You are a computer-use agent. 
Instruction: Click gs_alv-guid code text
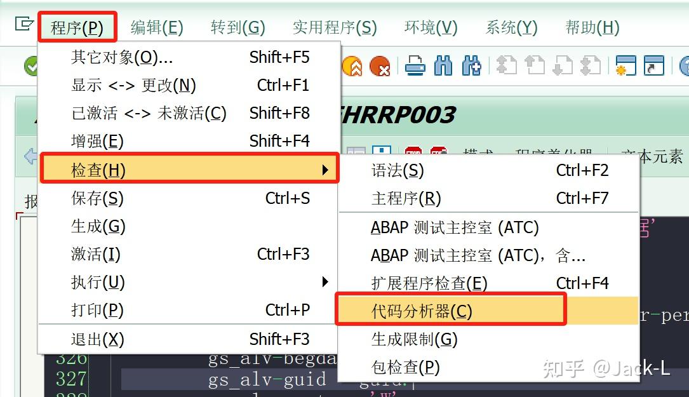coord(267,379)
